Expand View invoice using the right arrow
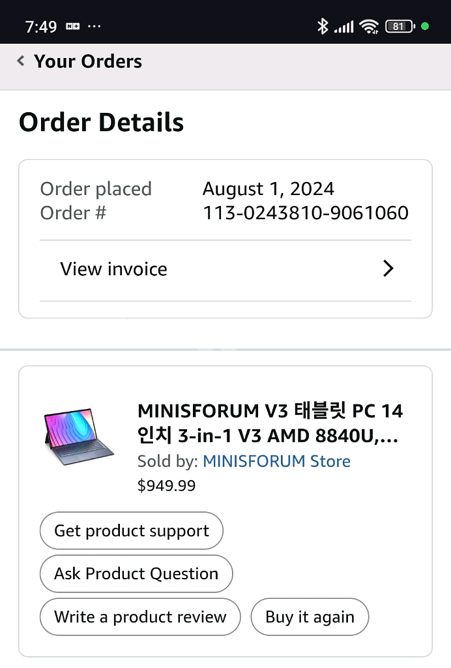The height and width of the screenshot is (668, 451). pos(388,269)
